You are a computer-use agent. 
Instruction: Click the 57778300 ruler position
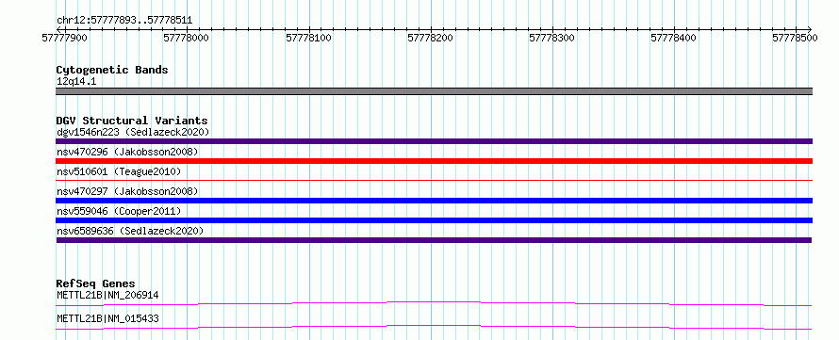[551, 38]
